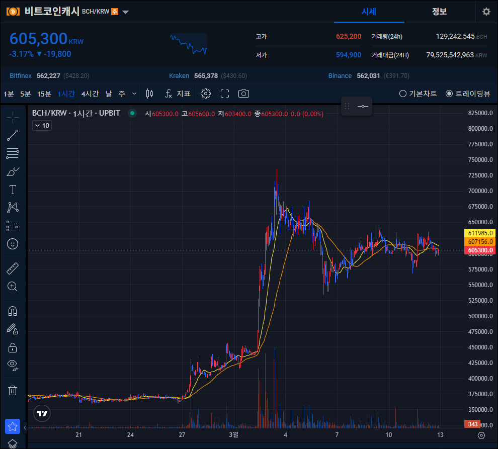The width and height of the screenshot is (498, 449).
Task: Select the 4시간 interval
Action: click(x=90, y=94)
